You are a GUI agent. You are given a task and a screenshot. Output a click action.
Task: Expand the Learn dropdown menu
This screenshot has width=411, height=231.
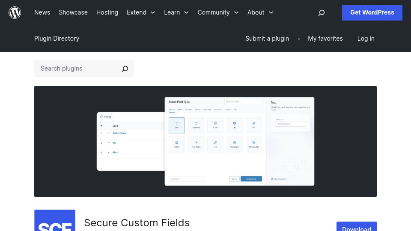point(176,12)
